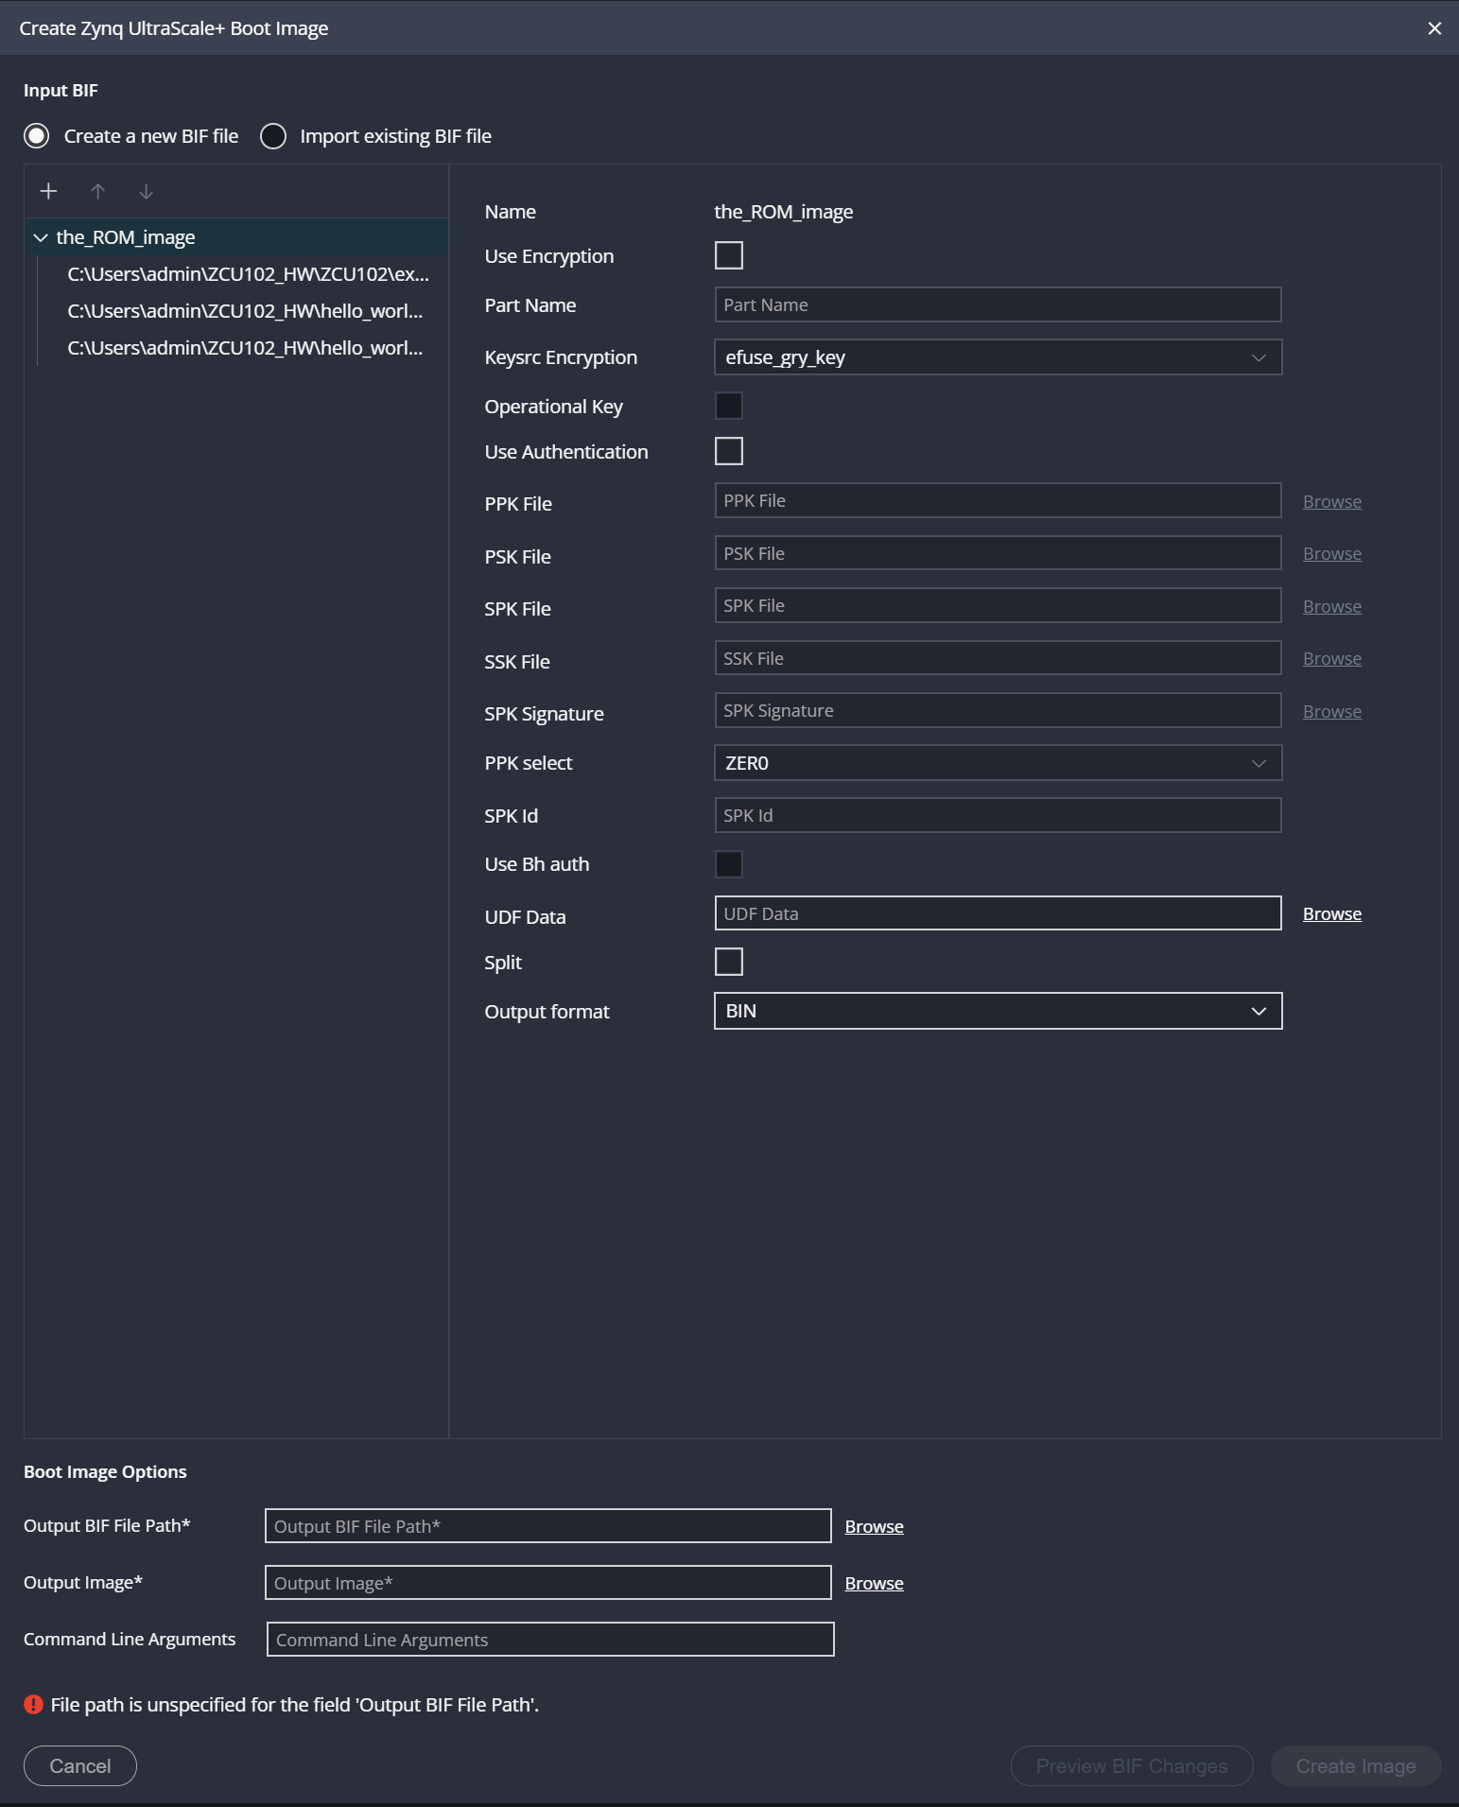
Task: Enable the Use Authentication checkbox
Action: coord(729,451)
